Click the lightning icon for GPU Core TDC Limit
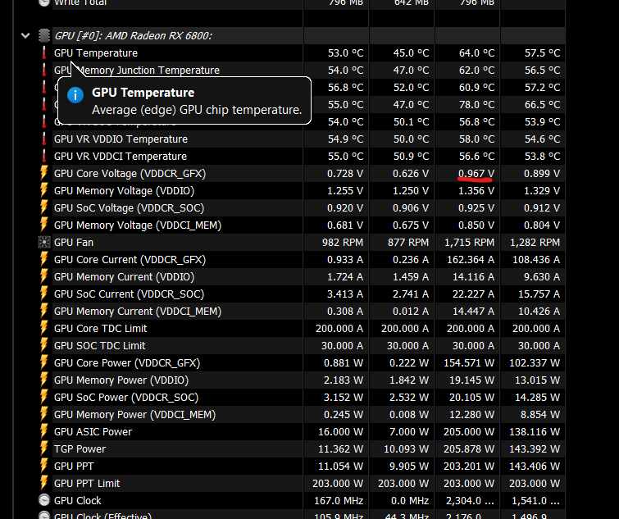619x519 pixels. click(43, 328)
